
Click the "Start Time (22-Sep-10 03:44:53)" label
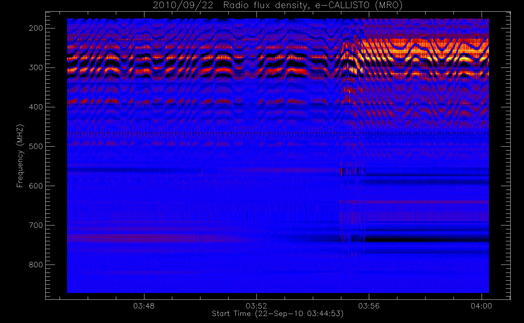(x=278, y=314)
